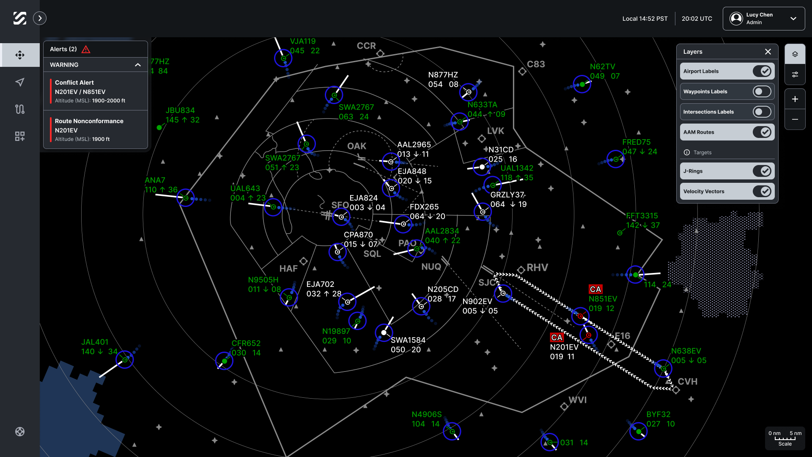Select the N902EV aircraft target near SJC
Screen dimensions: 812x457
[503, 293]
